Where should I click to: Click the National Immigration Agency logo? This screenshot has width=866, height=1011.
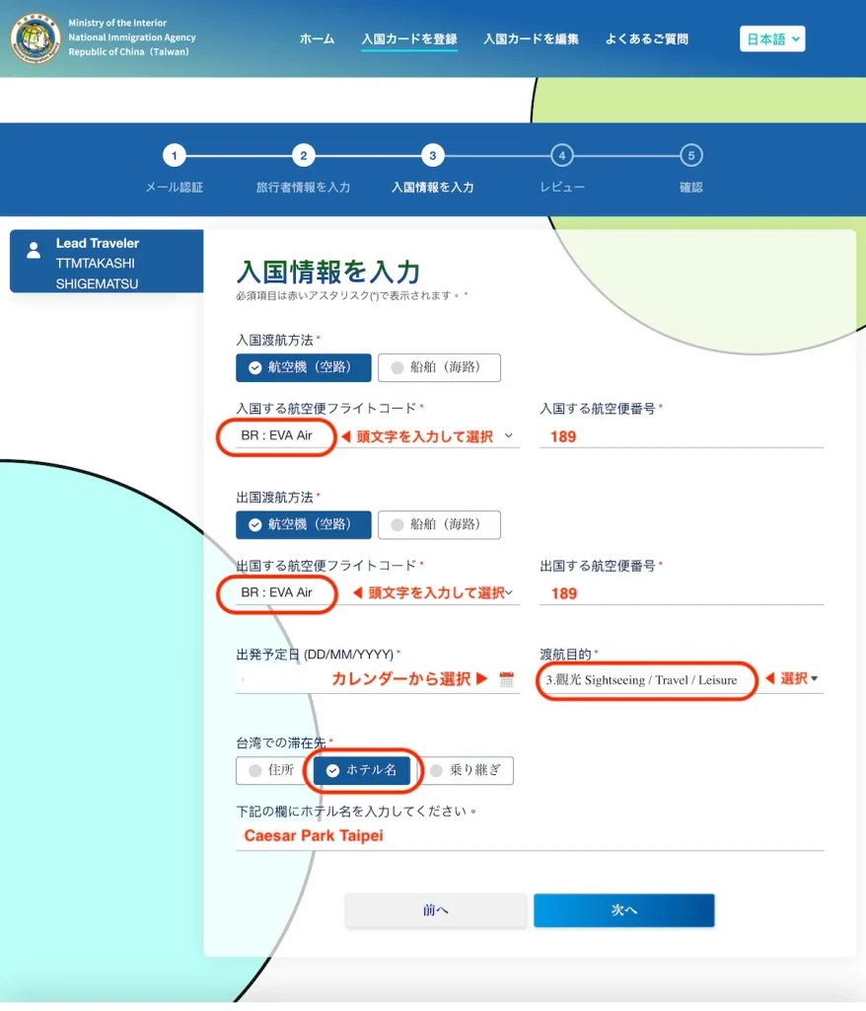point(36,39)
